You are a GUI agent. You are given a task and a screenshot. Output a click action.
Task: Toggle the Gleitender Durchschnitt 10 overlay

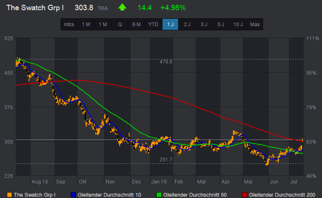[x=109, y=195]
